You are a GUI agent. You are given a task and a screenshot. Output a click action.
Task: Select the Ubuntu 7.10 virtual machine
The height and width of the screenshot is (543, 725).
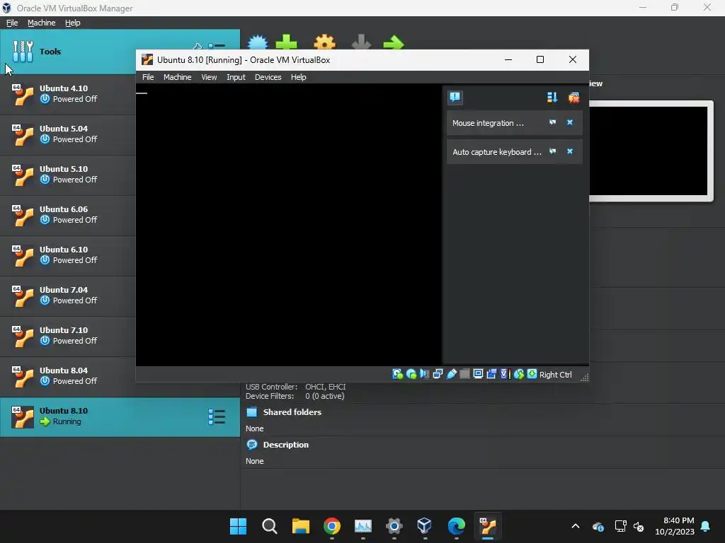click(68, 335)
